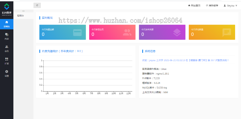
Task: Click the 系统信息 heading
Action: point(150,51)
